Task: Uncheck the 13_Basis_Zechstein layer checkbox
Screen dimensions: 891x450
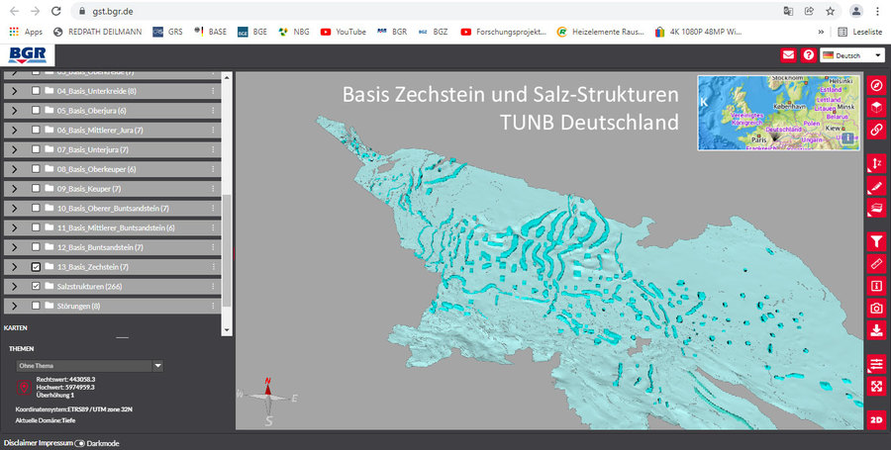Action: pos(37,267)
